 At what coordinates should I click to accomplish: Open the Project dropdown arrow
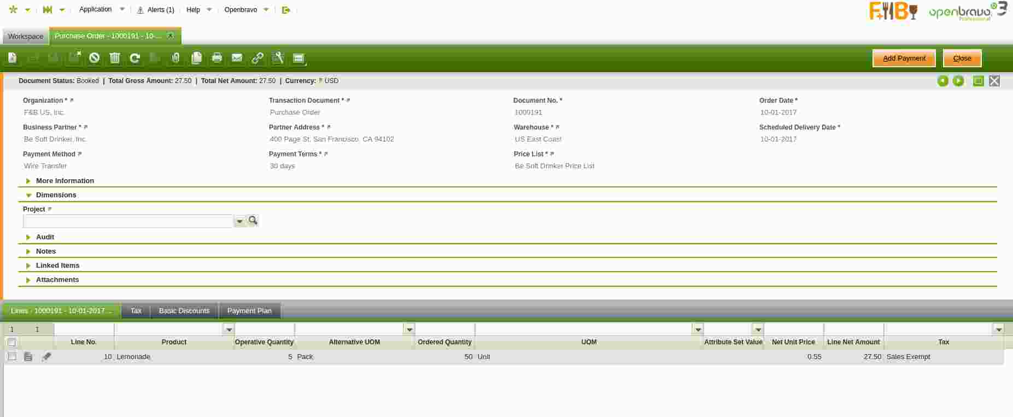239,221
